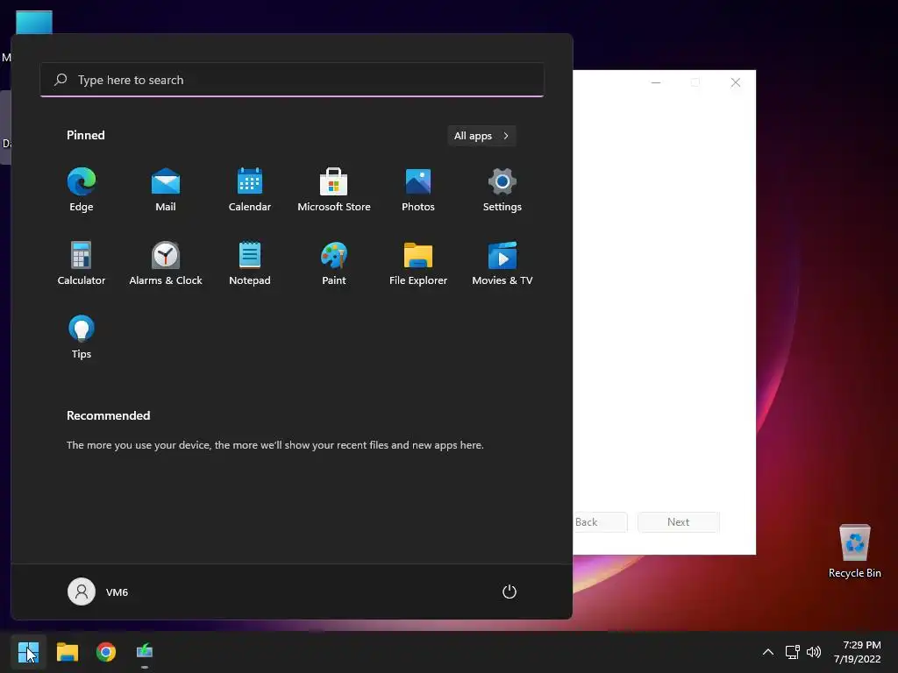The width and height of the screenshot is (898, 673).
Task: Expand the All apps list
Action: pyautogui.click(x=481, y=136)
